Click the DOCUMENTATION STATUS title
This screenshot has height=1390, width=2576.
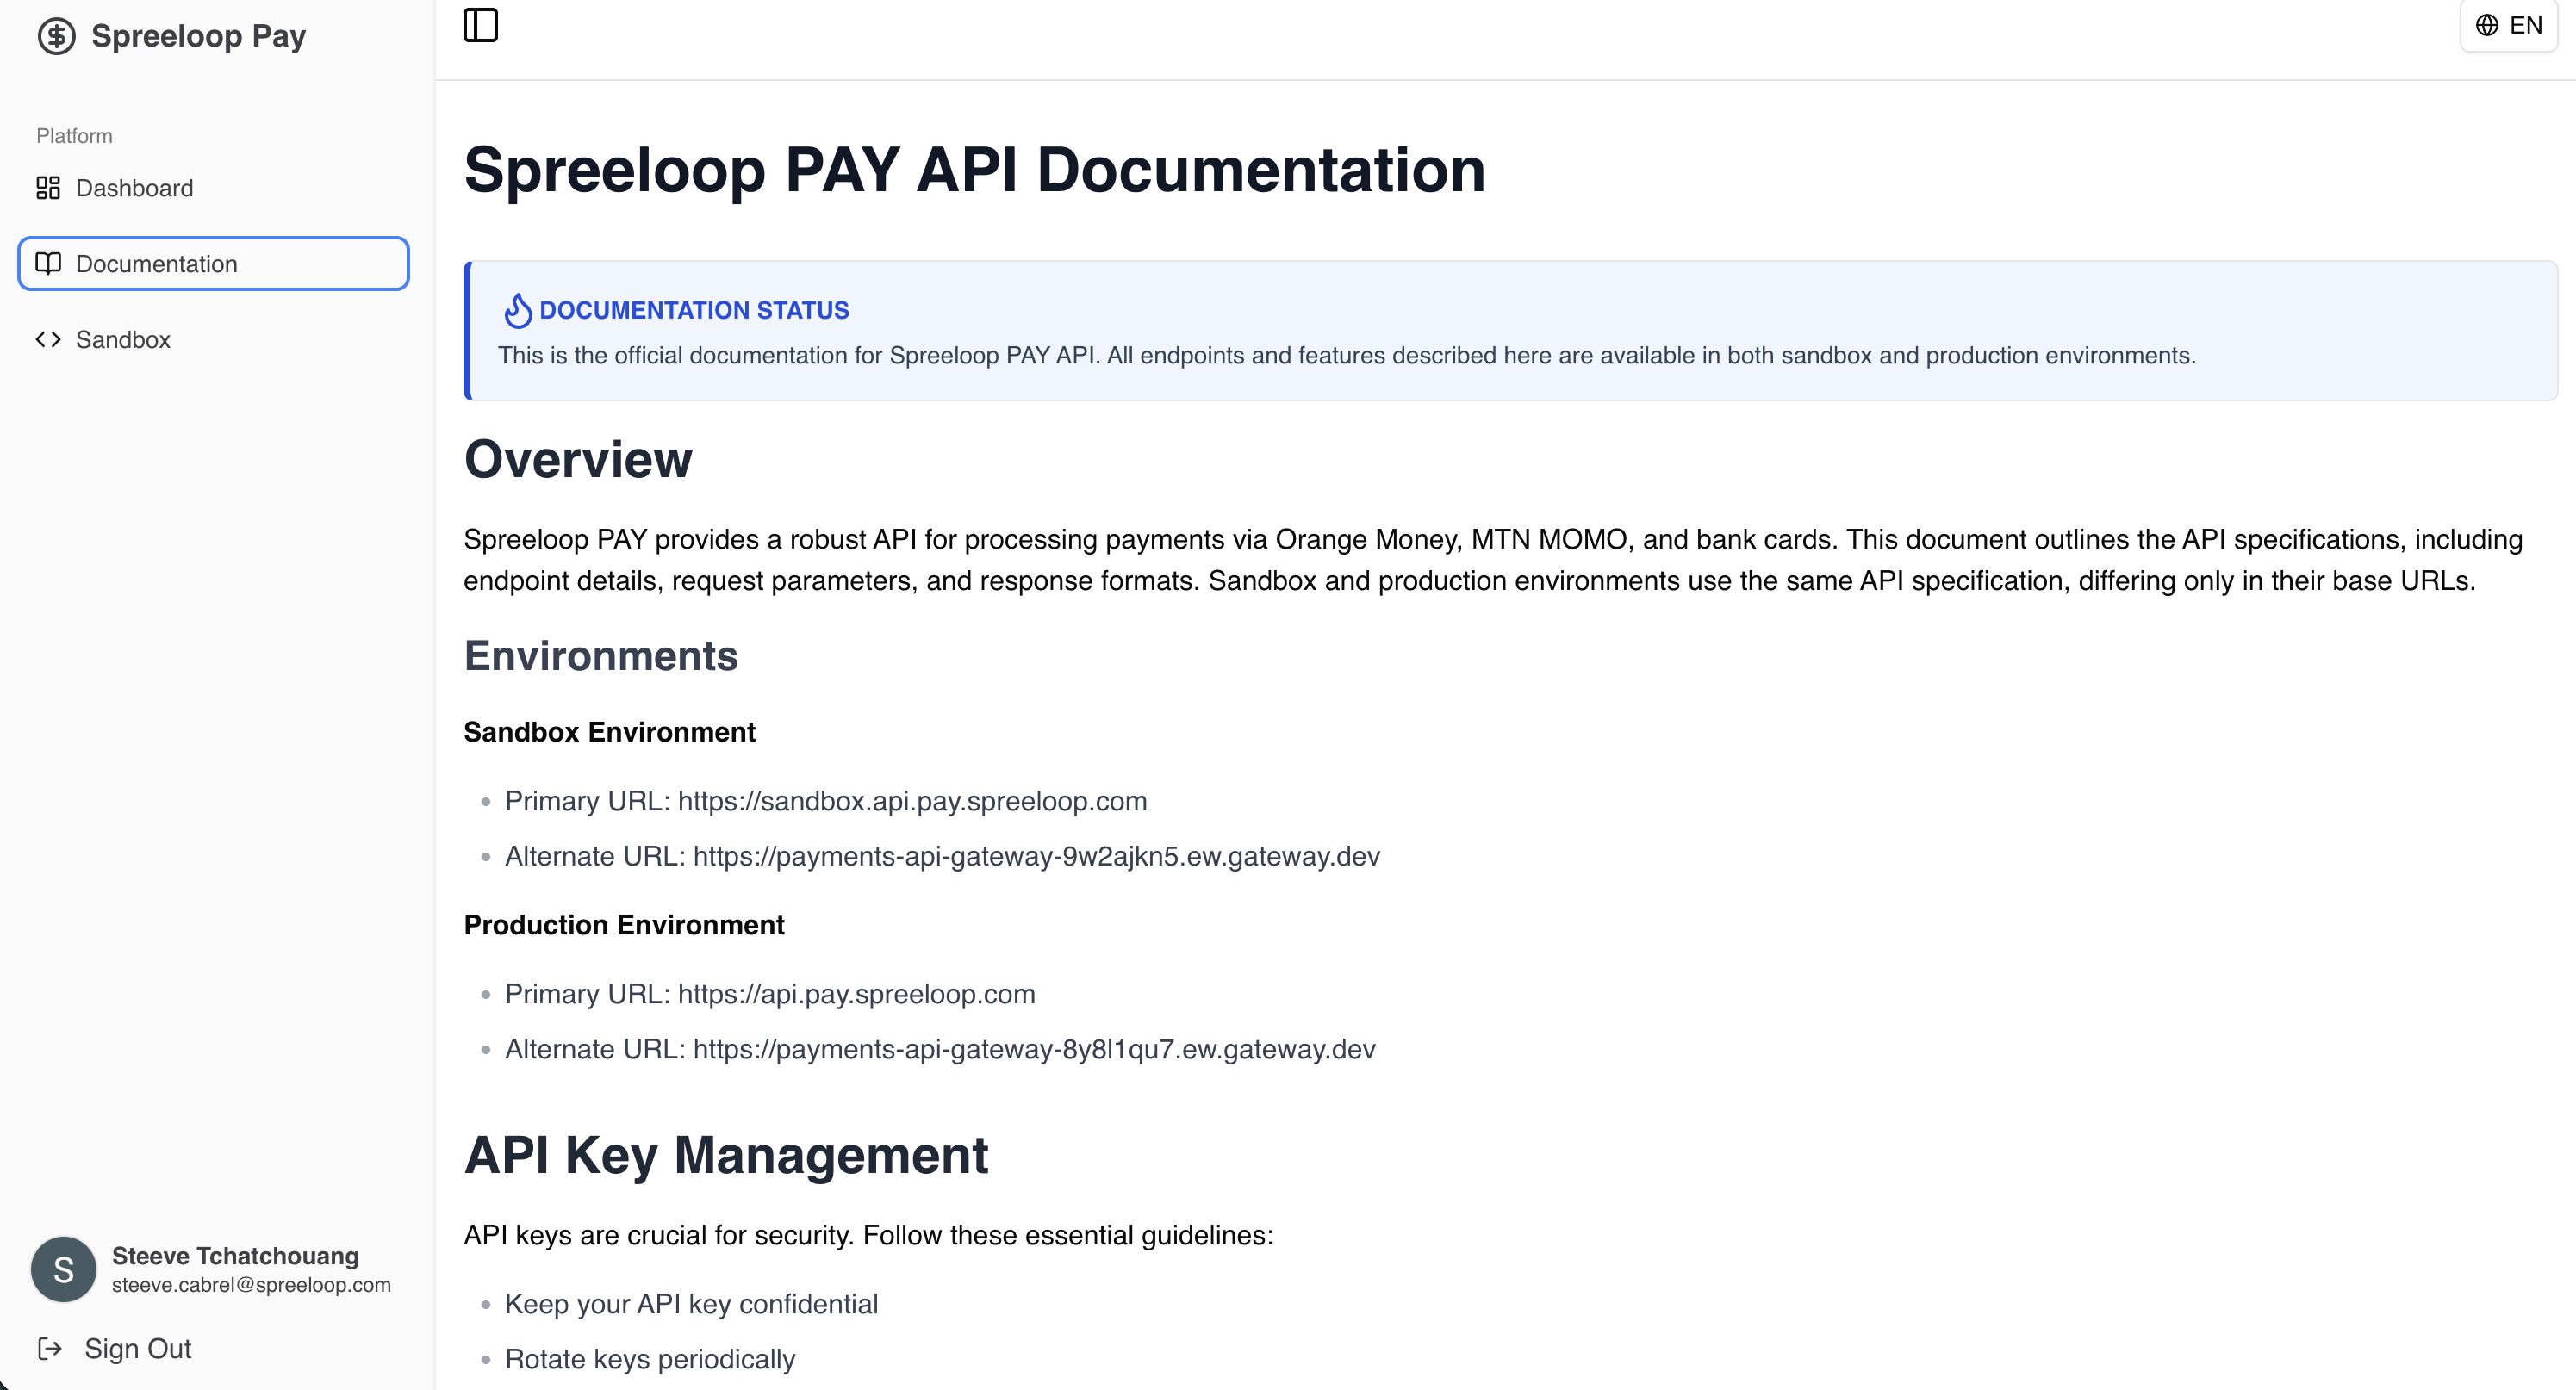(x=694, y=311)
